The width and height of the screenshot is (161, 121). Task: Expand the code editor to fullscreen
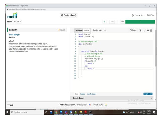[145, 30]
